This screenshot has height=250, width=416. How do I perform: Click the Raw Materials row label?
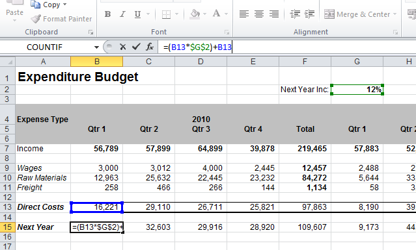click(x=42, y=178)
